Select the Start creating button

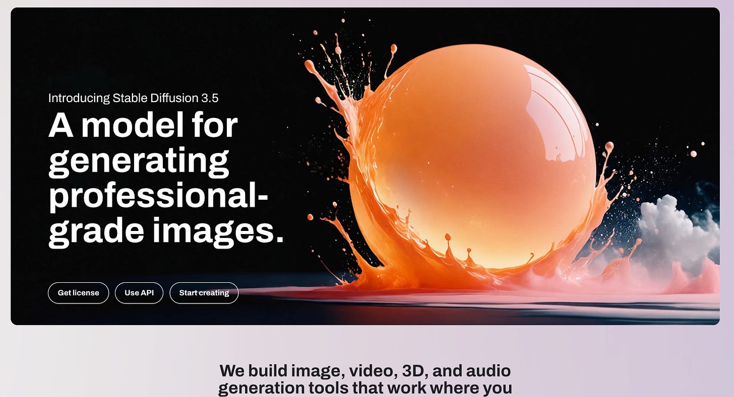click(204, 293)
